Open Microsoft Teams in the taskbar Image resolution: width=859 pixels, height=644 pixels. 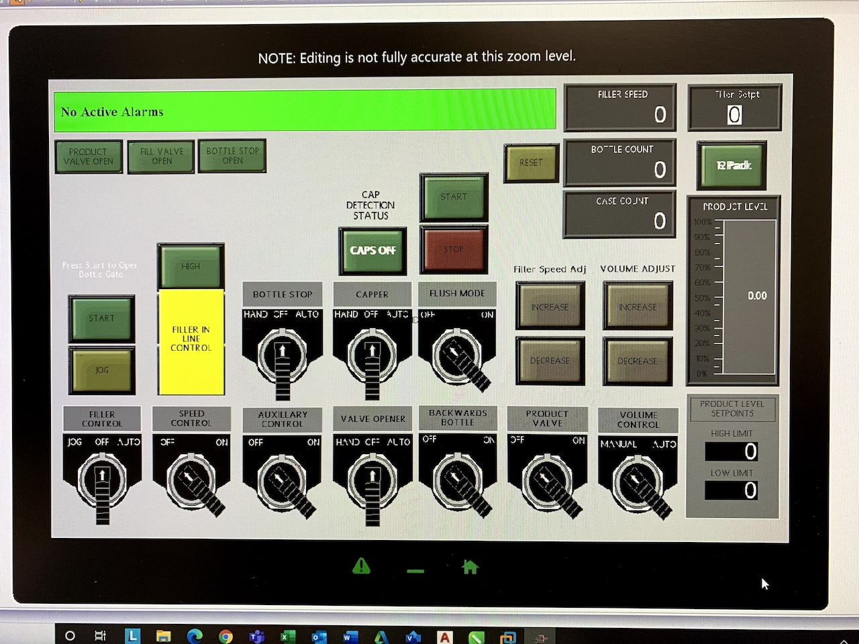pos(256,636)
